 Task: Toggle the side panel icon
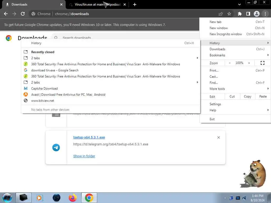[248, 14]
